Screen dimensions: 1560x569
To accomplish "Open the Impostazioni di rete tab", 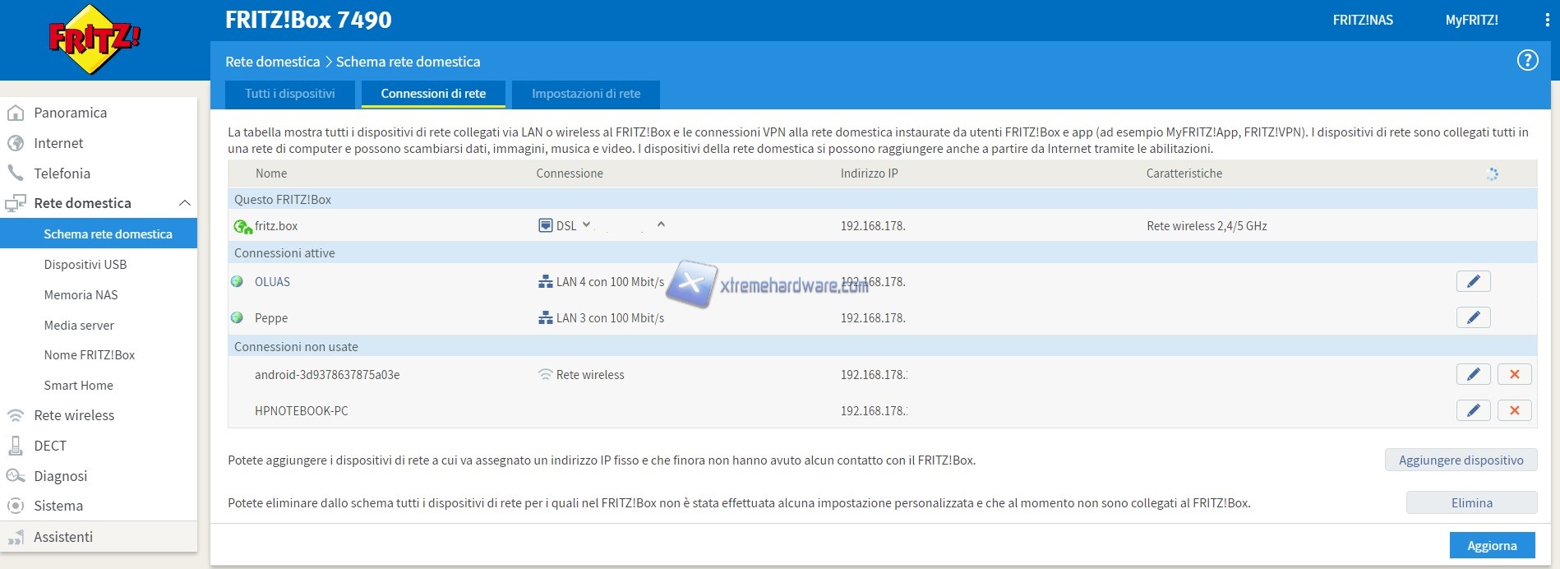I will click(585, 94).
